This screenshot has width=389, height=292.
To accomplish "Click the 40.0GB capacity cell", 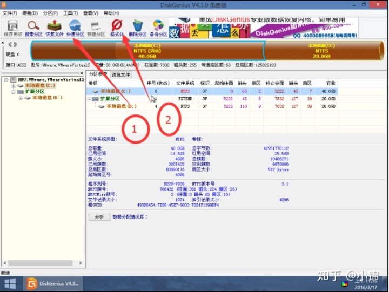I will click(328, 91).
